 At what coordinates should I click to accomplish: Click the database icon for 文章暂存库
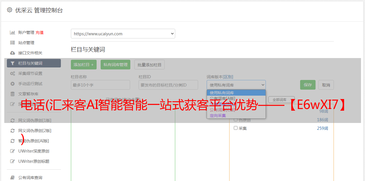click(x=12, y=94)
